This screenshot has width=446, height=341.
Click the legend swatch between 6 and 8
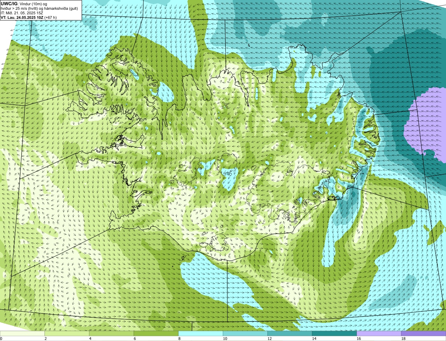(x=156, y=334)
